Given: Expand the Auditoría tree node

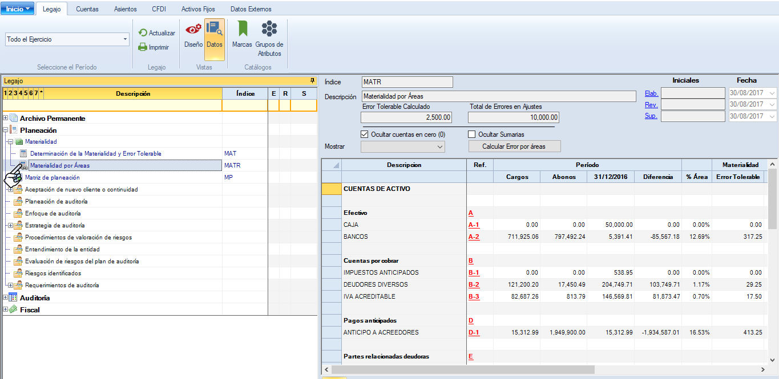Looking at the screenshot, I should 6,298.
